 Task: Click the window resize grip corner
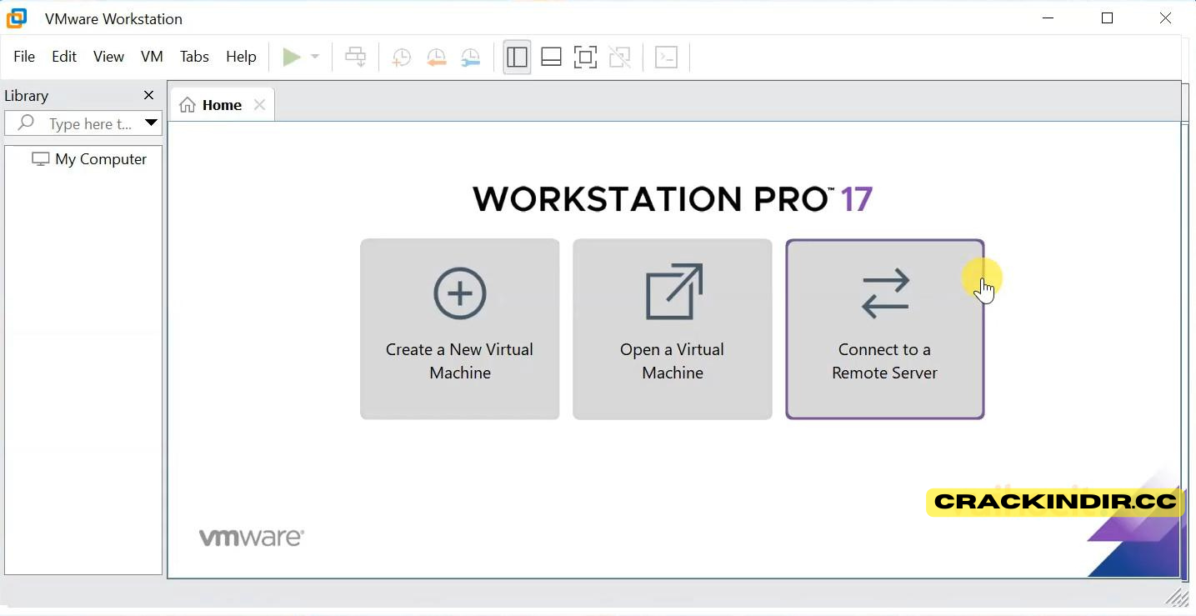1178,597
